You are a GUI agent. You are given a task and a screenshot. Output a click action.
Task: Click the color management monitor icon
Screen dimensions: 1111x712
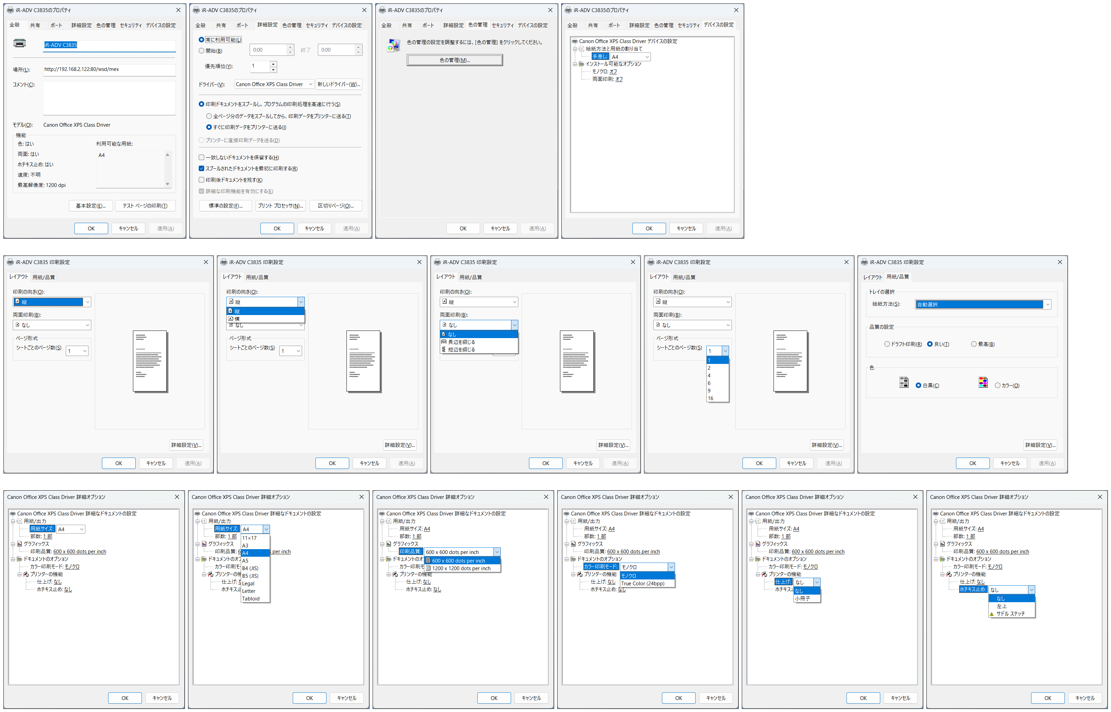pos(393,45)
